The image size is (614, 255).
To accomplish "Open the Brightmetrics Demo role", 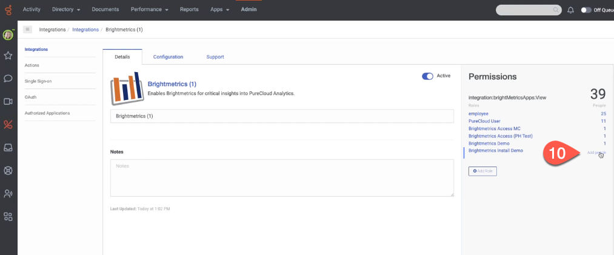I will 489,144.
